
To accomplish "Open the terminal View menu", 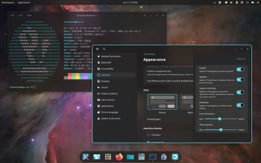I will (x=29, y=15).
